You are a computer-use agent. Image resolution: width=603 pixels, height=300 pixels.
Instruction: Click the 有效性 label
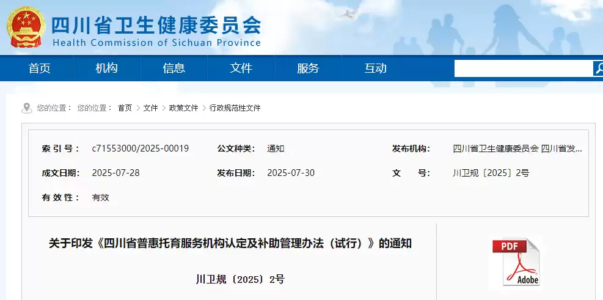(60, 198)
